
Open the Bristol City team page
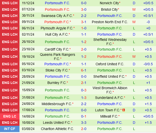coord(109,9)
